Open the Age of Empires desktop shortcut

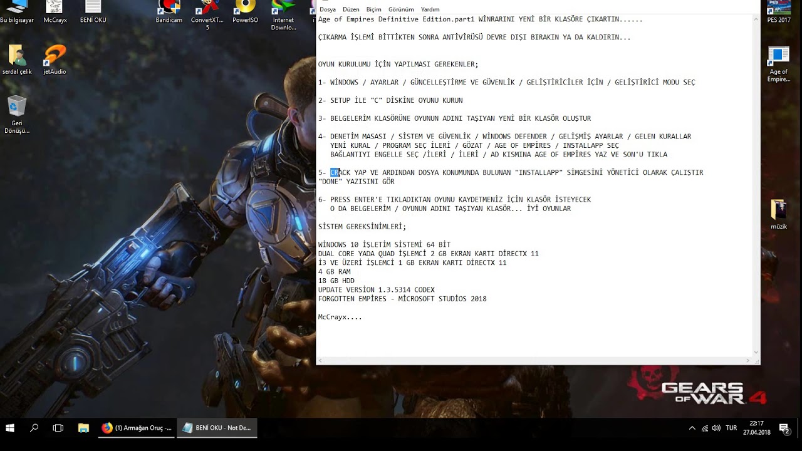point(779,65)
